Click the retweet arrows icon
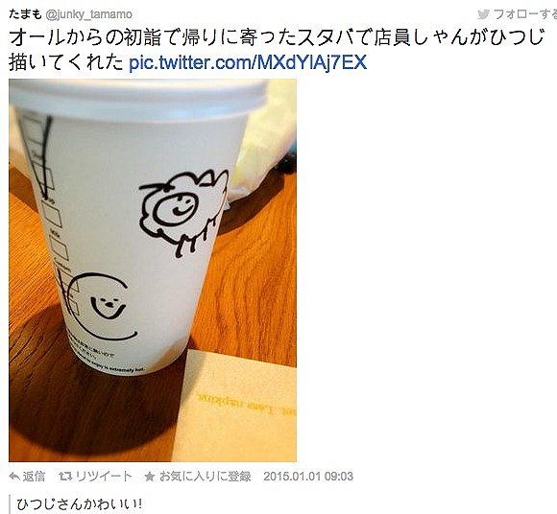Image resolution: width=557 pixels, height=514 pixels. point(65,476)
